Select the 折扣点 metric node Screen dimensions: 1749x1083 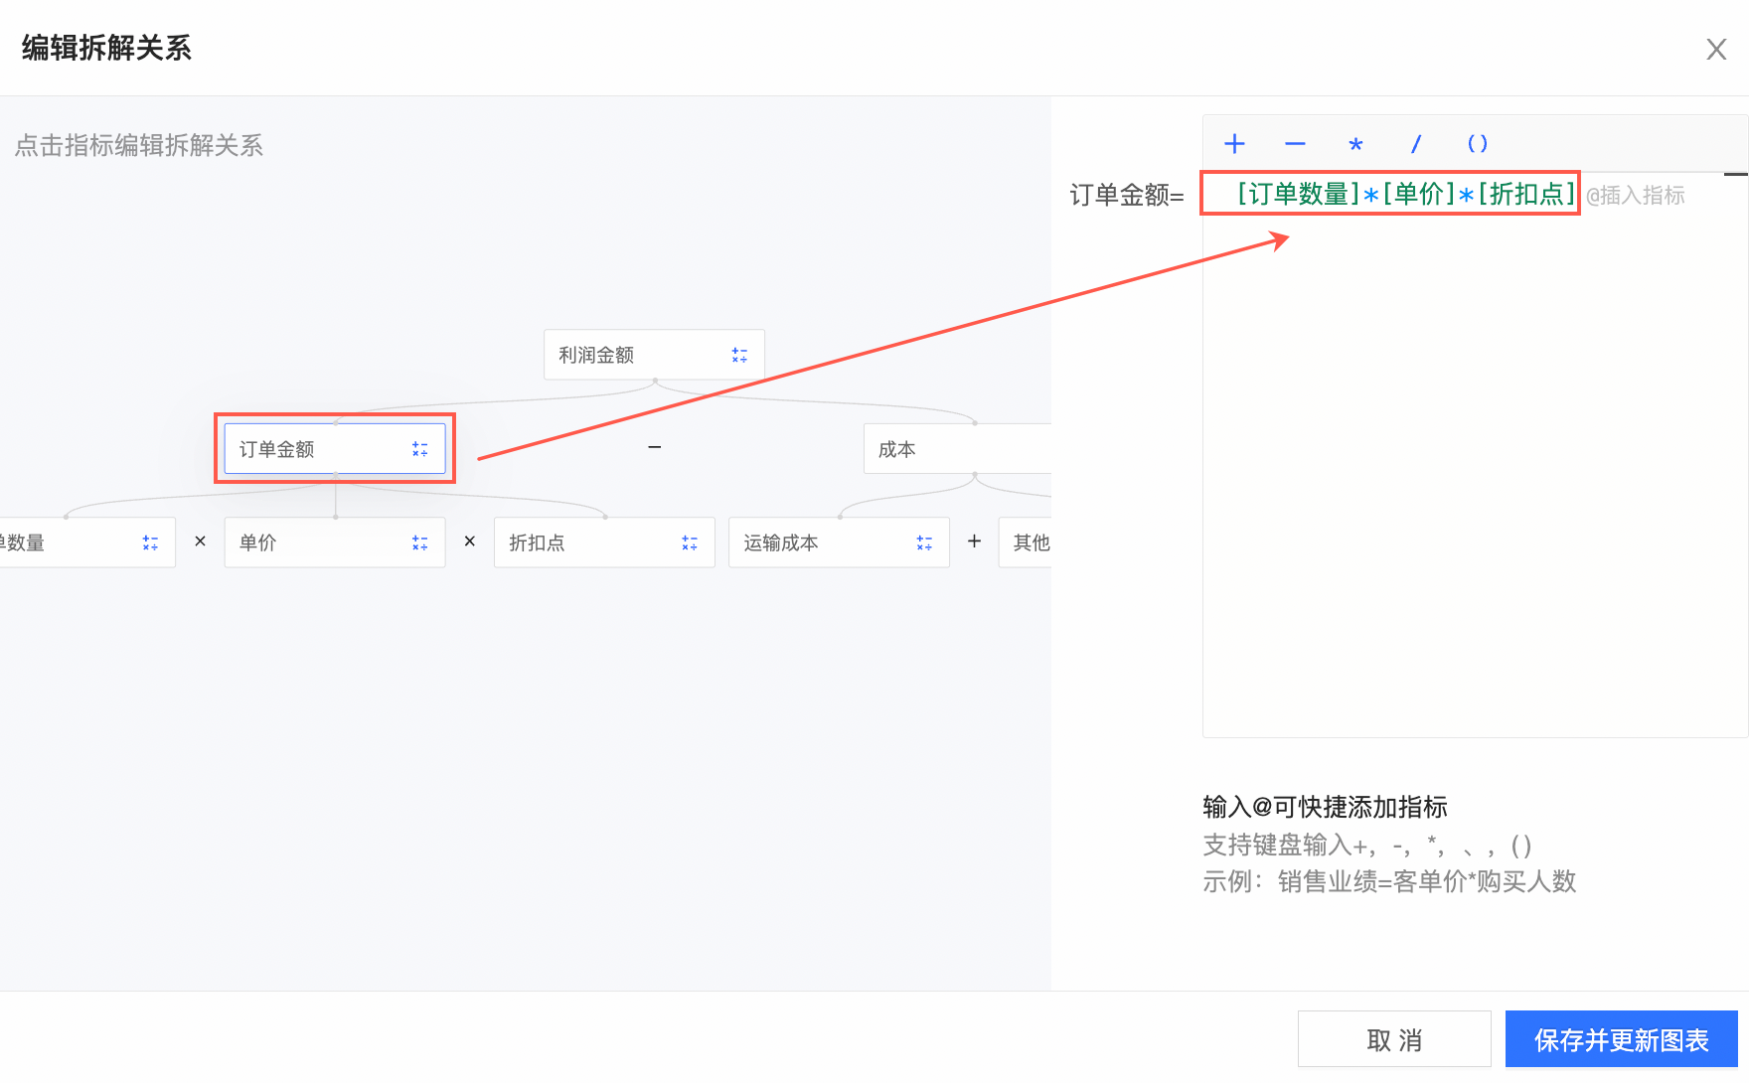[576, 542]
